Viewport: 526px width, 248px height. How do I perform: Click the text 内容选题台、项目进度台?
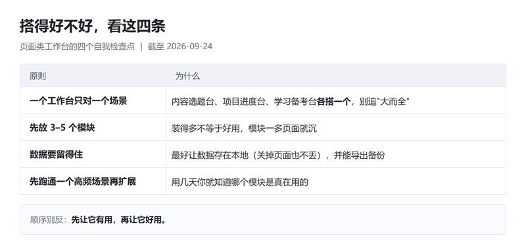click(218, 102)
